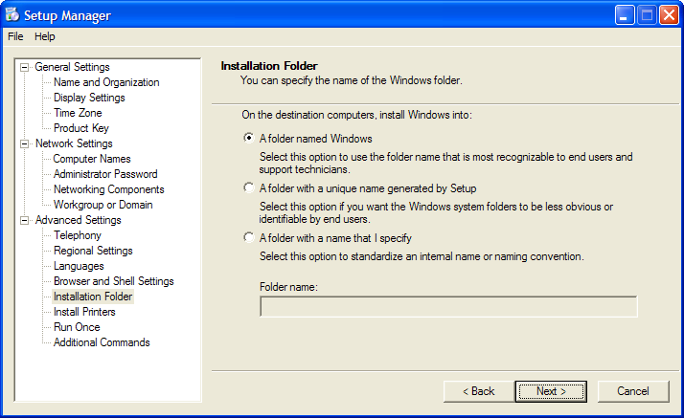The height and width of the screenshot is (418, 684).
Task: Click text 'You can specify the name of the Windows folder.'
Action: (352, 80)
